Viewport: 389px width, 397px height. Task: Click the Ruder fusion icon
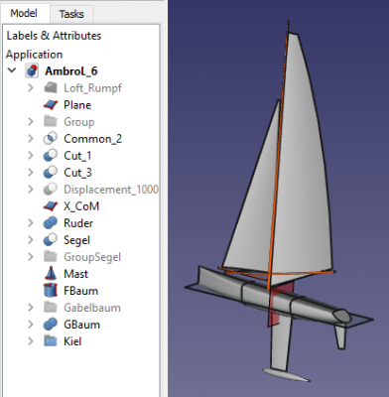(51, 223)
